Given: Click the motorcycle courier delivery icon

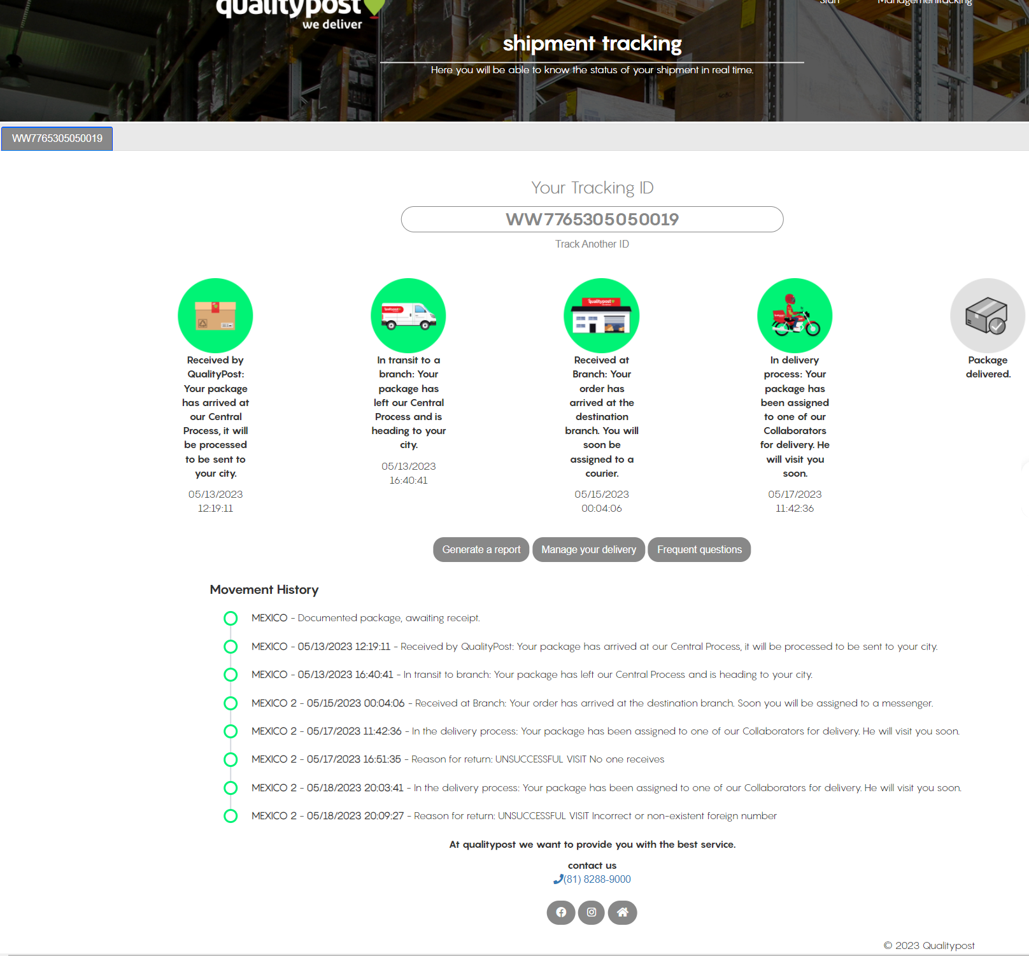Looking at the screenshot, I should point(794,316).
